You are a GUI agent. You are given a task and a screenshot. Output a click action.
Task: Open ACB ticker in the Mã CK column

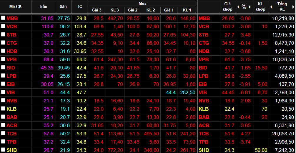12,125
